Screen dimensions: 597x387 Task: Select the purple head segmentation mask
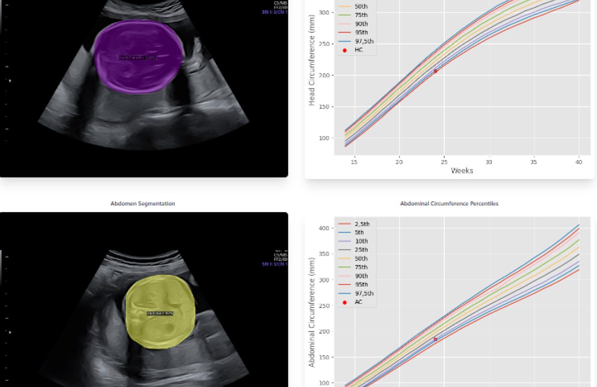click(x=138, y=57)
